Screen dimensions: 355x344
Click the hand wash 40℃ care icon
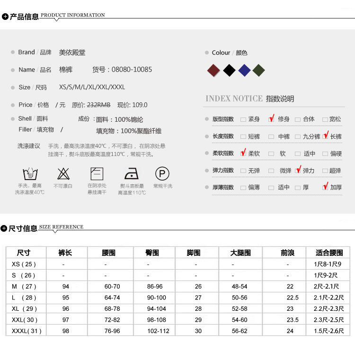(29, 173)
